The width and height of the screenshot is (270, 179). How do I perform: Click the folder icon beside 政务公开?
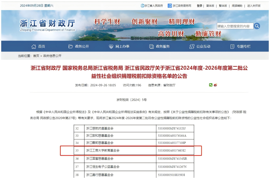click(x=70, y=46)
